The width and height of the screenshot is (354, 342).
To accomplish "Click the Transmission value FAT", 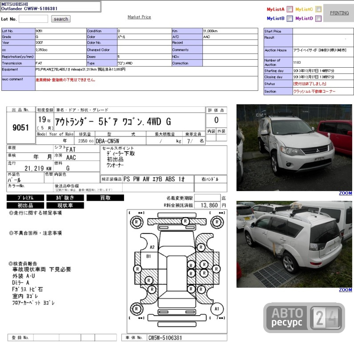I will pos(39,63).
